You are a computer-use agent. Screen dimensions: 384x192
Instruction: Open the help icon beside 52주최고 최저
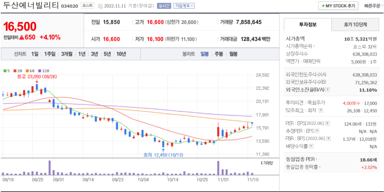(321, 111)
